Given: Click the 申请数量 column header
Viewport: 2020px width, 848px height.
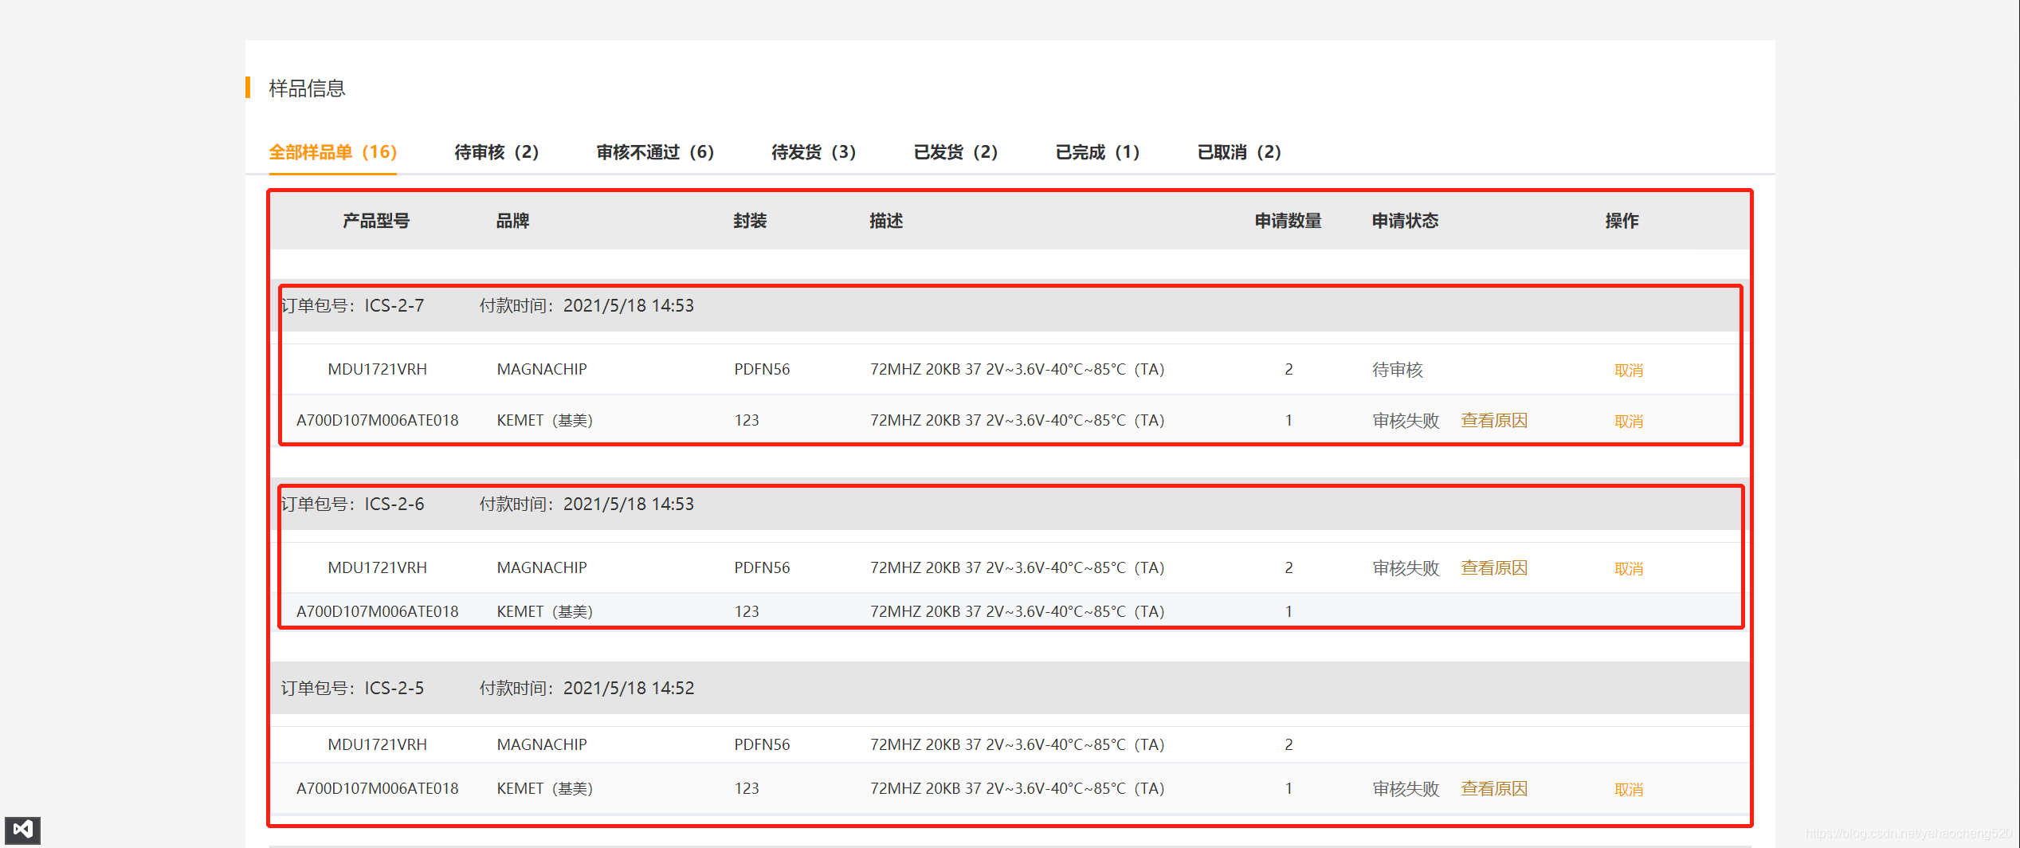Looking at the screenshot, I should coord(1288,221).
